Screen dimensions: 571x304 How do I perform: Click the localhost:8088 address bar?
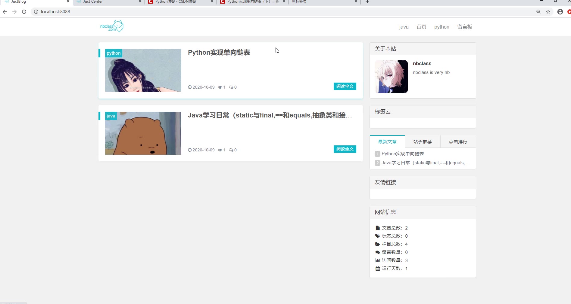[283, 12]
